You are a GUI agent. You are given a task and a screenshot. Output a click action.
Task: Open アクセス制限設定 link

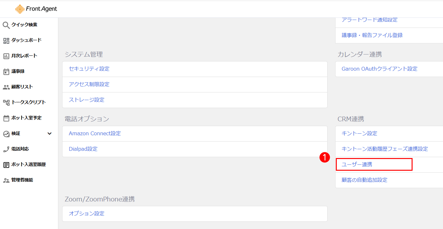pyautogui.click(x=89, y=85)
